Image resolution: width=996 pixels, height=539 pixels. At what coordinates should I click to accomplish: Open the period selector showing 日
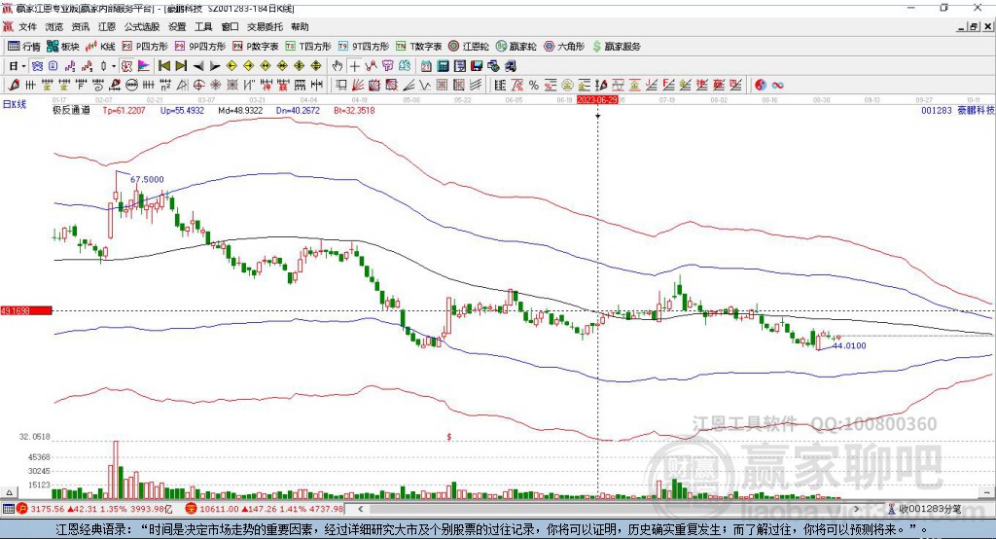click(x=14, y=66)
